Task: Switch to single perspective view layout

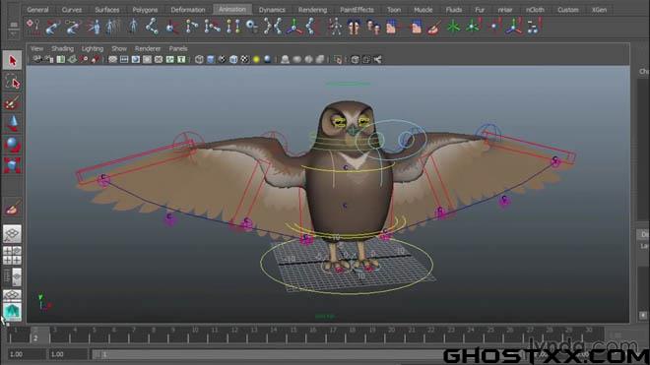Action: coord(12,234)
